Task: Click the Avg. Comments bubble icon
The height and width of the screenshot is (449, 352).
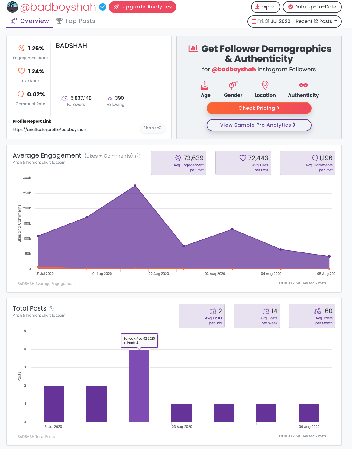Action: coord(315,158)
